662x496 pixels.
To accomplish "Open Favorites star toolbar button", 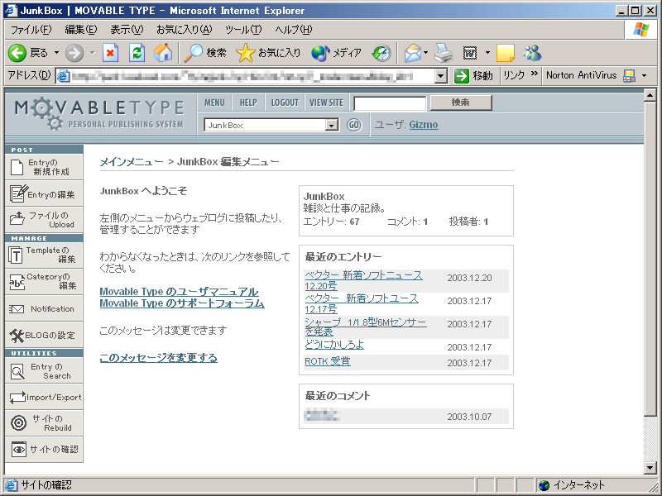I will point(268,53).
